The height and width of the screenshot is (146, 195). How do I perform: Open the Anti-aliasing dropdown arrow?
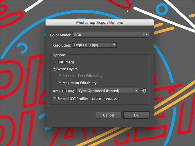pos(136,91)
